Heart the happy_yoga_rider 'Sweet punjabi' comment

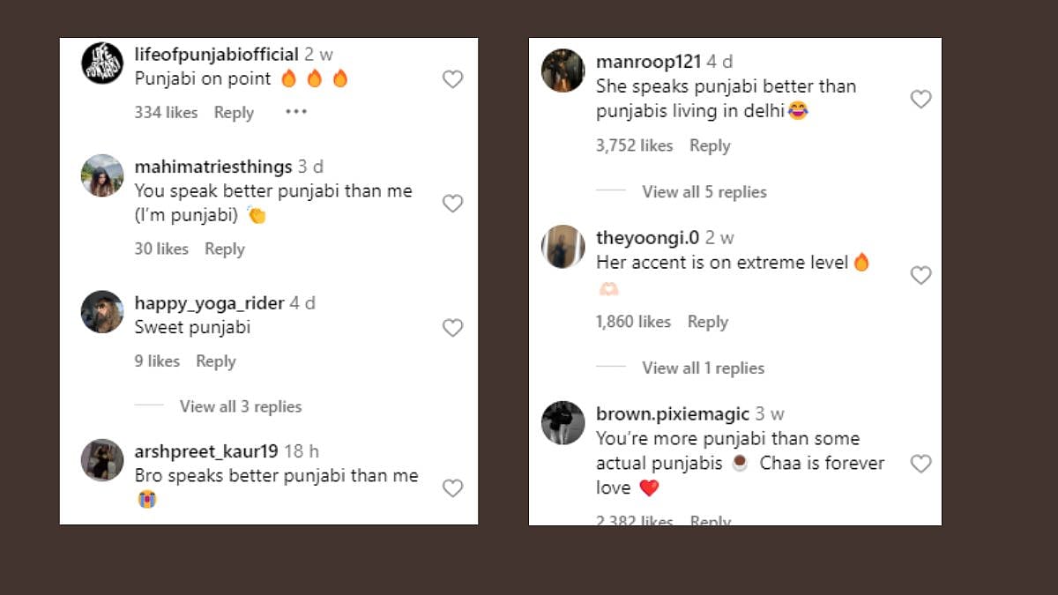[452, 328]
